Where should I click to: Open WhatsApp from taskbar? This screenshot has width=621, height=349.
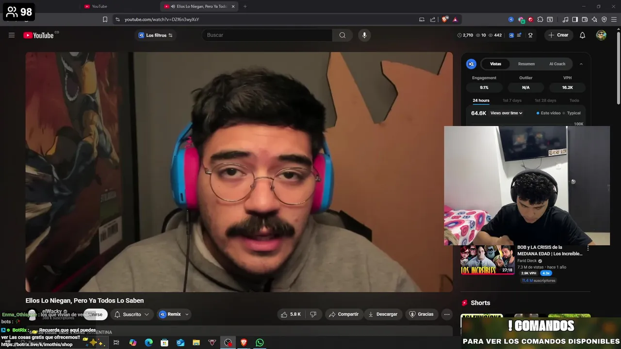point(260,343)
